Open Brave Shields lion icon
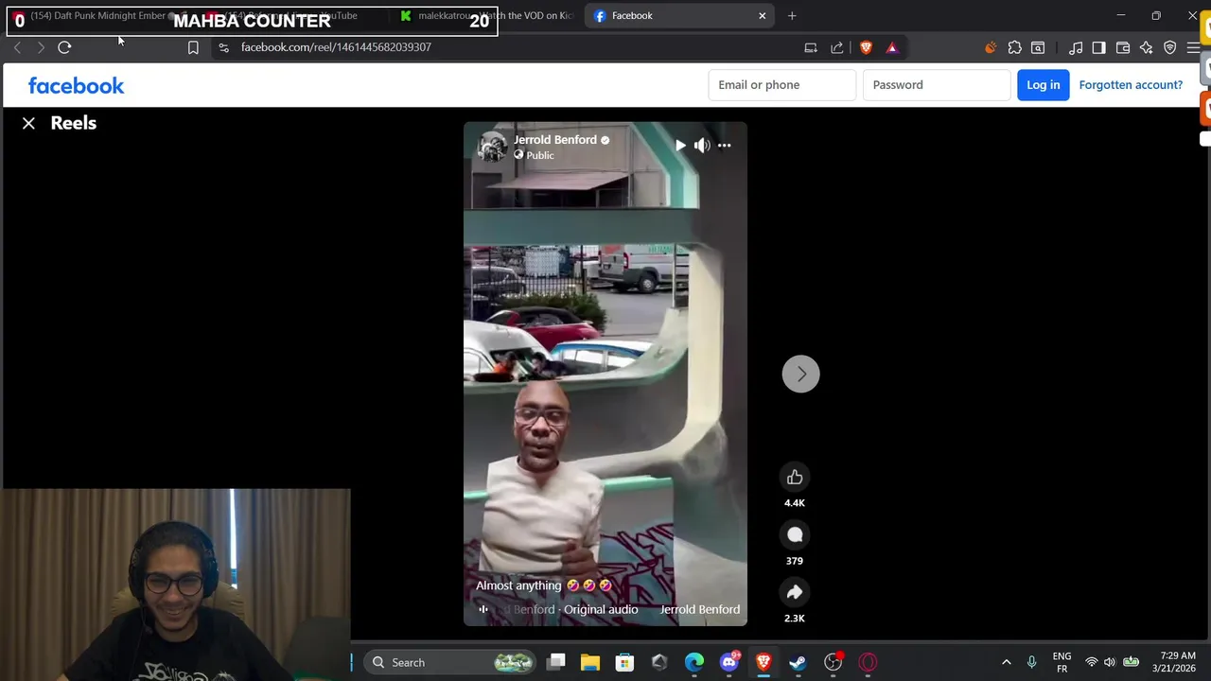The width and height of the screenshot is (1211, 681). pos(866,47)
